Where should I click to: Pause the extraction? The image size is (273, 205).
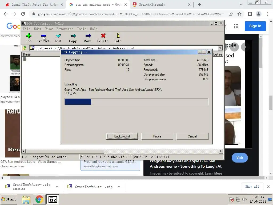pyautogui.click(x=157, y=136)
